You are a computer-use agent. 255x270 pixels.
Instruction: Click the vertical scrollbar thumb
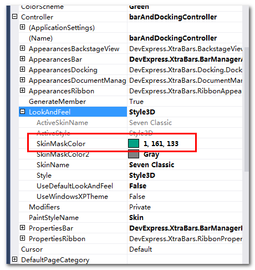[x=246, y=109]
